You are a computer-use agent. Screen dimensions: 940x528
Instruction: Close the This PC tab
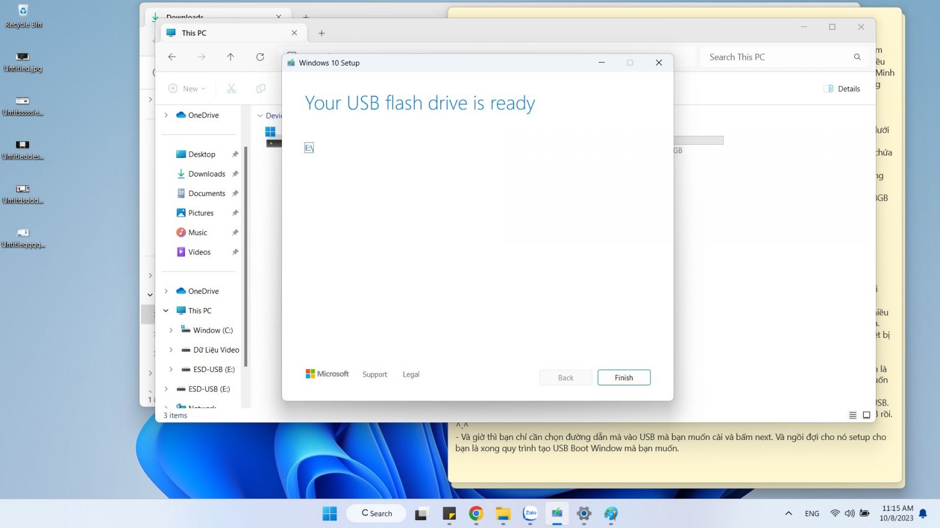click(x=294, y=33)
